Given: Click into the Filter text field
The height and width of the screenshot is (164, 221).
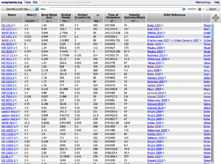Looking at the screenshot, I should 114,9.
